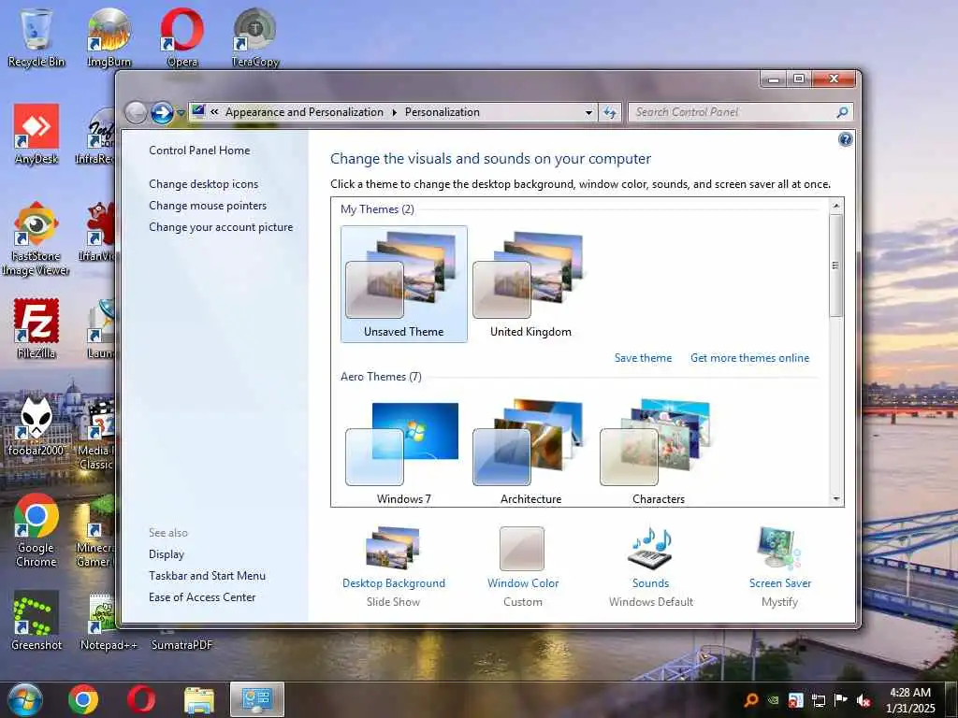Open Chrome from the taskbar
The height and width of the screenshot is (718, 958).
point(83,699)
